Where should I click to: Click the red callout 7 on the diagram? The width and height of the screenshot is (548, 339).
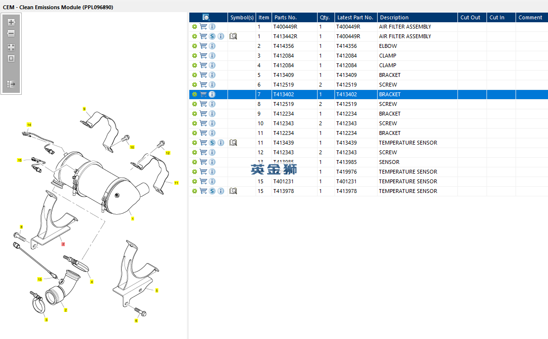[63, 244]
